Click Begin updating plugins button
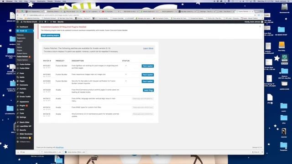This screenshot has height=164, width=292. click(51, 36)
